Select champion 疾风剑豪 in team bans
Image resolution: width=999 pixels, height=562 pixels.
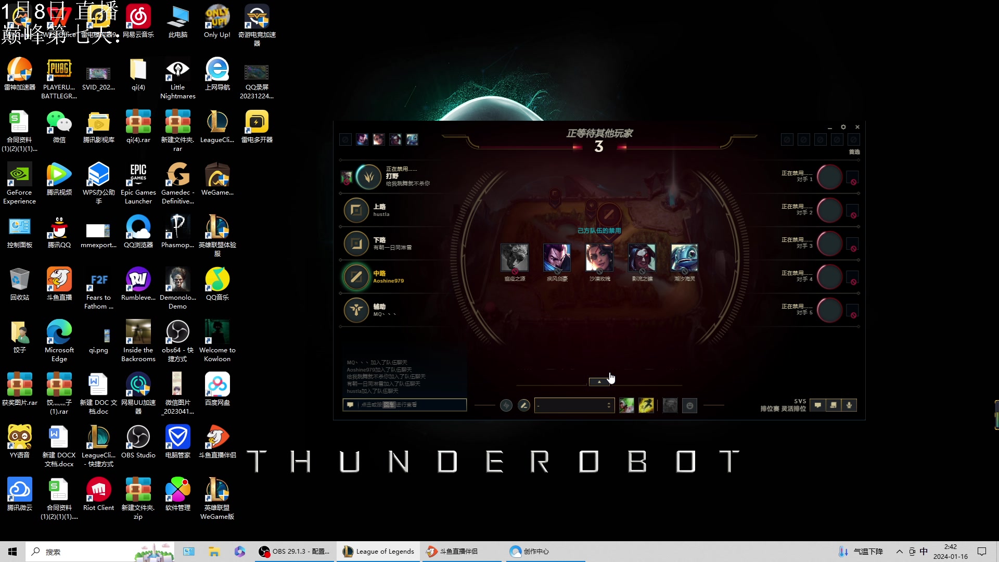(x=557, y=258)
